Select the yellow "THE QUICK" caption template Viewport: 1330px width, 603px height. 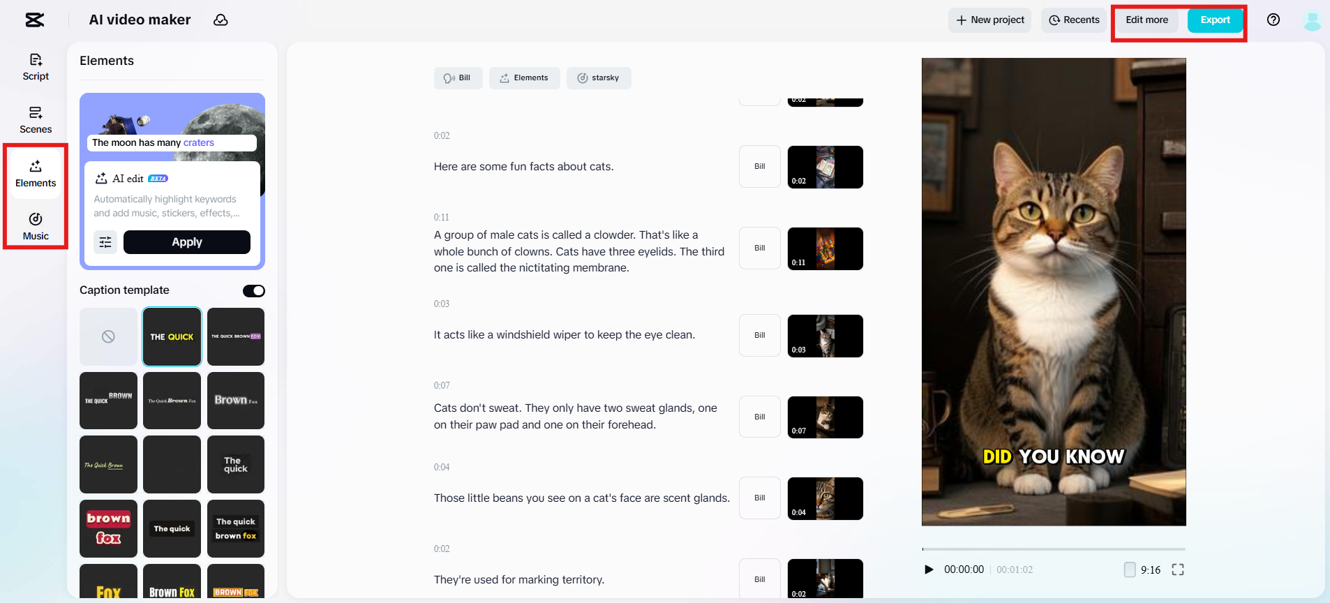click(x=172, y=336)
